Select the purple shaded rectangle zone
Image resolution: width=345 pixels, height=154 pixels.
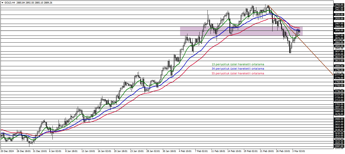(x=241, y=31)
